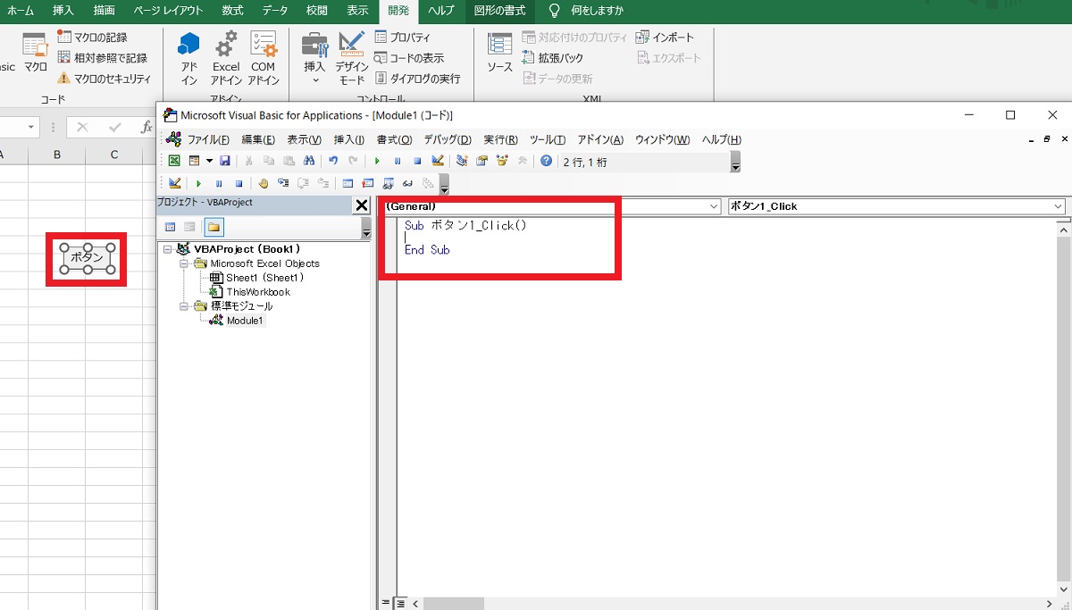
Task: Click the End Sub code line
Action: 427,250
